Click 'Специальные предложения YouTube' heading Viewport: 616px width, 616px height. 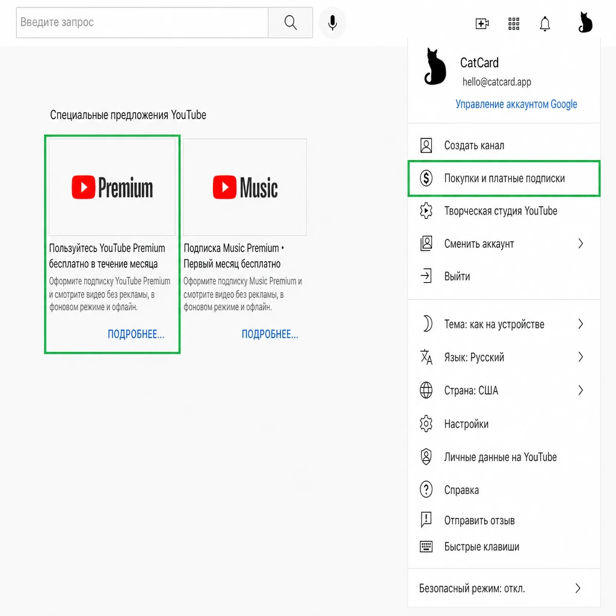point(128,115)
